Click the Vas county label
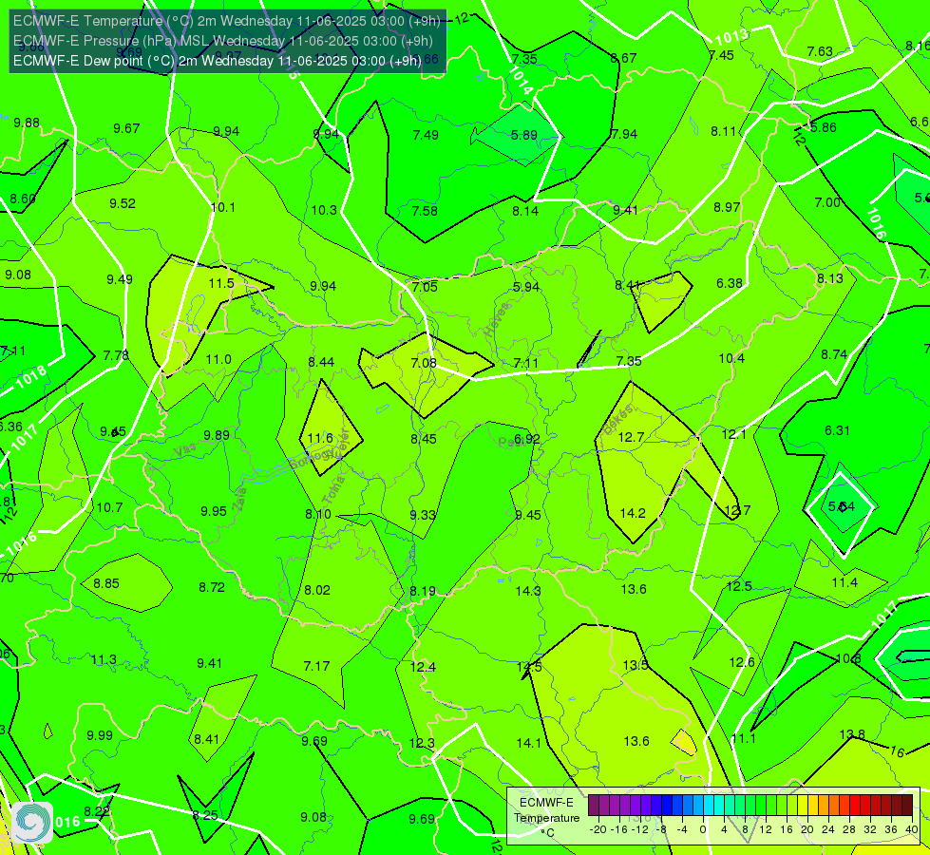The height and width of the screenshot is (855, 930). 185,450
